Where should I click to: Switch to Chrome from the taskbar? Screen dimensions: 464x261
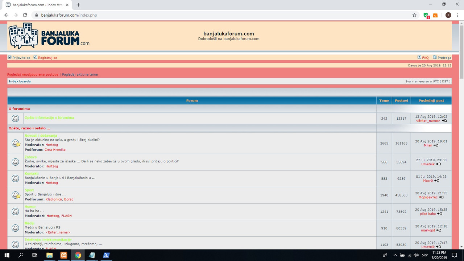(78, 255)
